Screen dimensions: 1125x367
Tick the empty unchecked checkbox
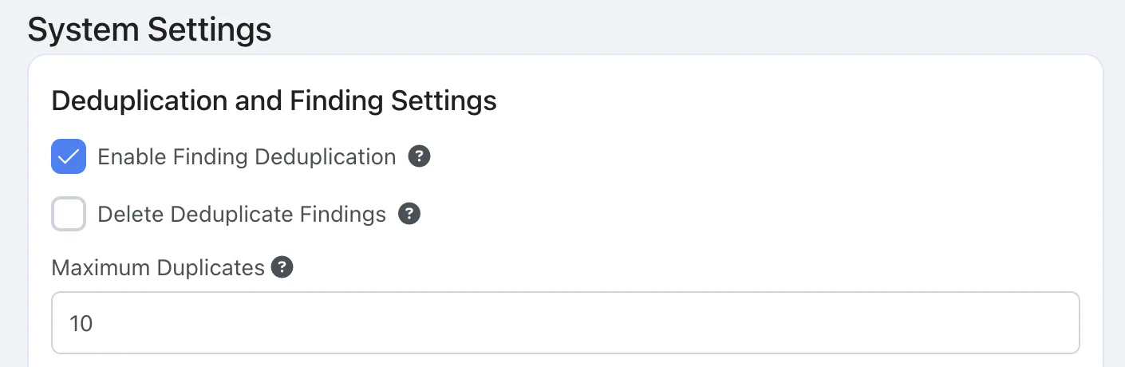click(x=69, y=215)
